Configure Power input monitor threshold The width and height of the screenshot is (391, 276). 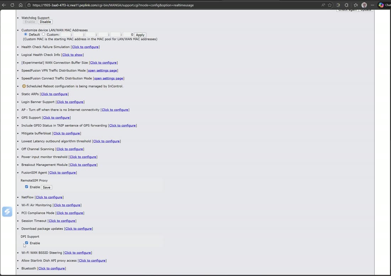click(x=83, y=157)
